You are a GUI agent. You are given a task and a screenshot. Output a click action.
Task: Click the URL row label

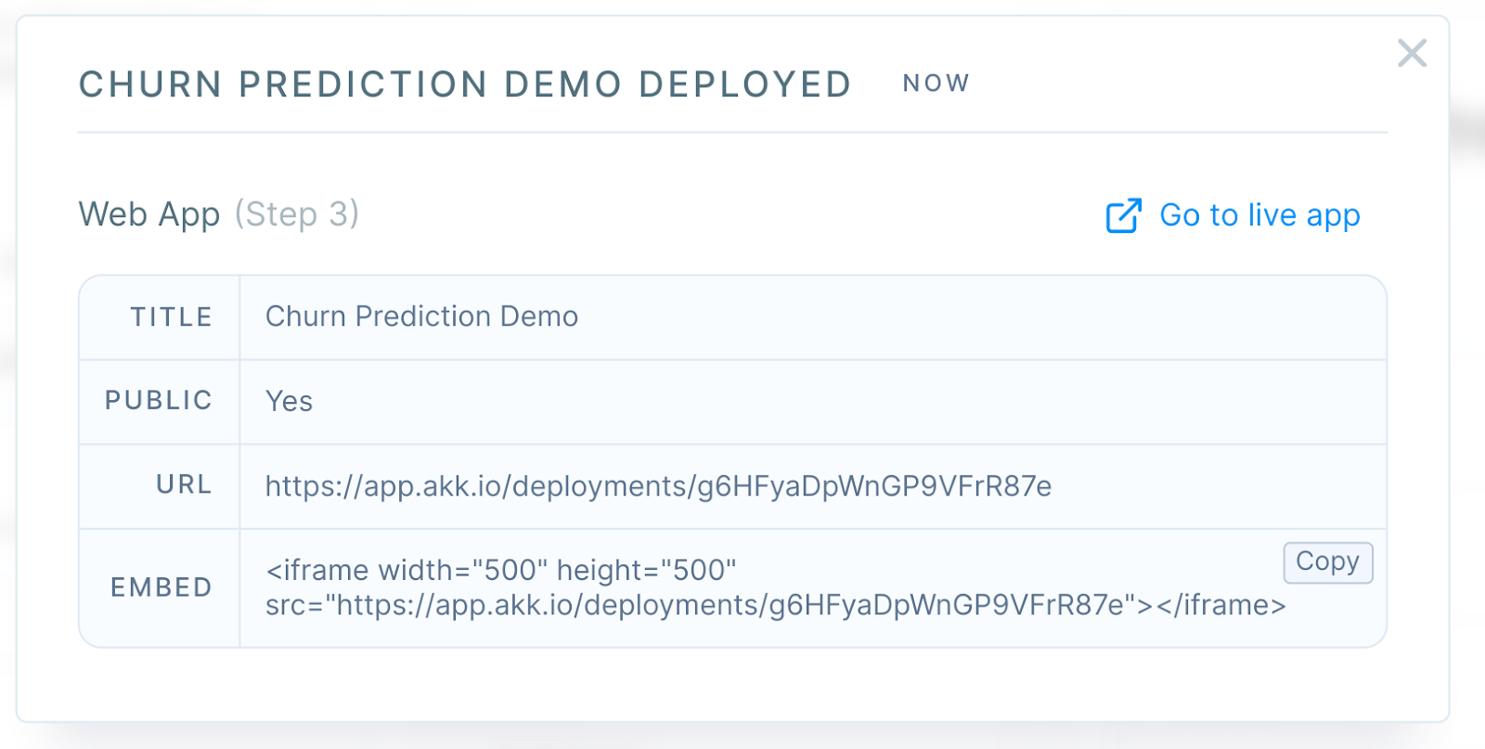click(184, 484)
